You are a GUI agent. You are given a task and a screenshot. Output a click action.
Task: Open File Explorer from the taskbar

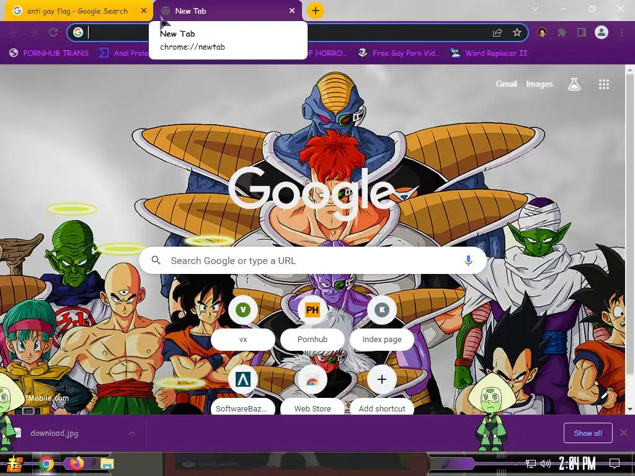click(x=107, y=464)
